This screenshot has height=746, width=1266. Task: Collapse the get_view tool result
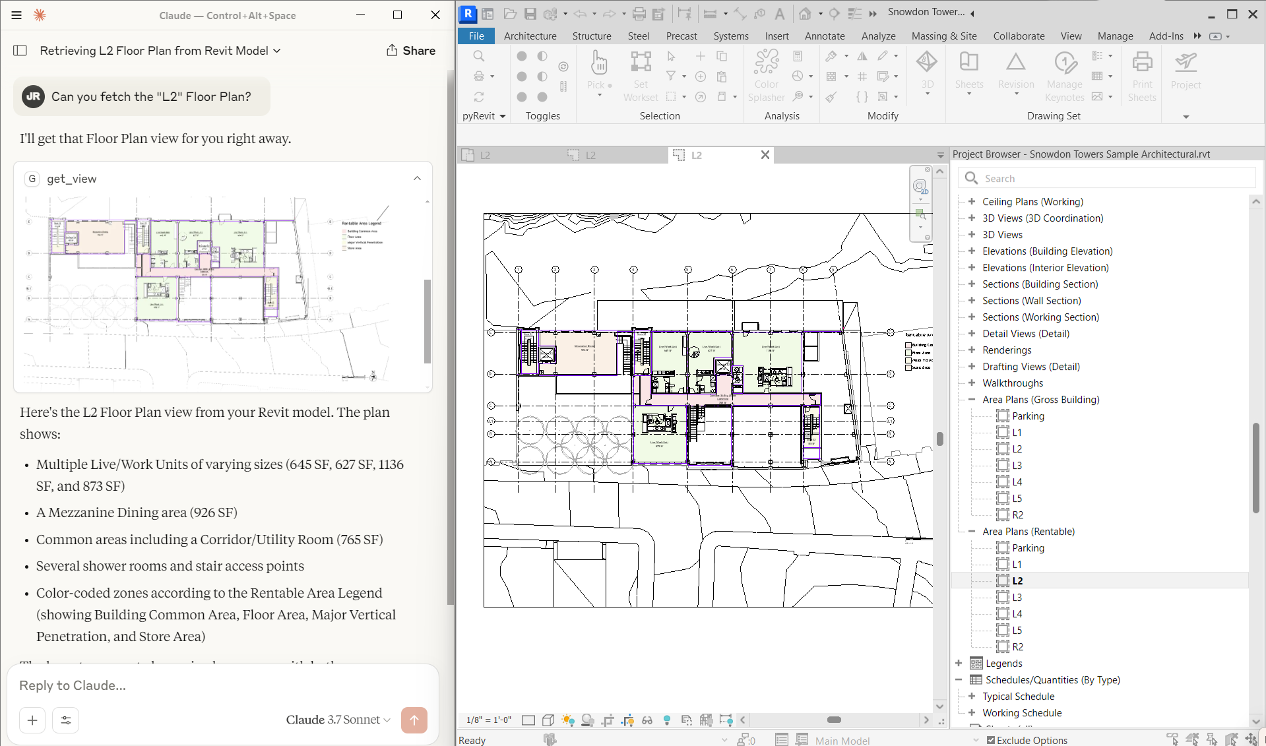point(417,179)
